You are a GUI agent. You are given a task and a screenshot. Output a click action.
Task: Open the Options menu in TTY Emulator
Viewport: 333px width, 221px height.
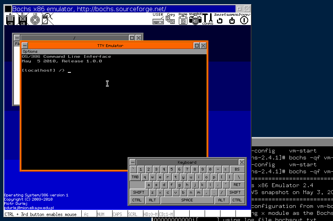[x=30, y=52]
